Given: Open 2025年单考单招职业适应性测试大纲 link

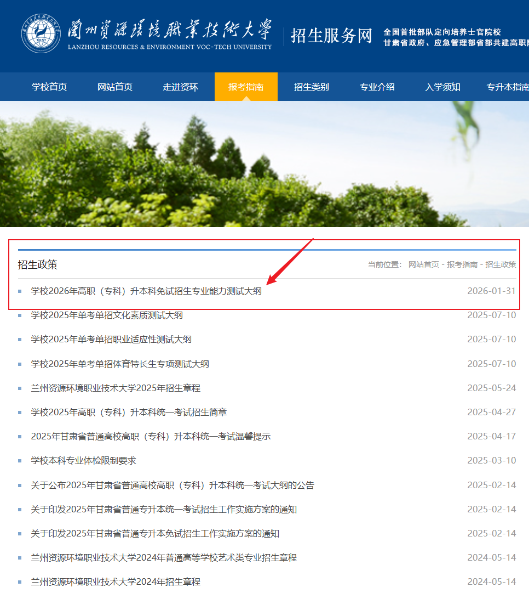Looking at the screenshot, I should (111, 340).
